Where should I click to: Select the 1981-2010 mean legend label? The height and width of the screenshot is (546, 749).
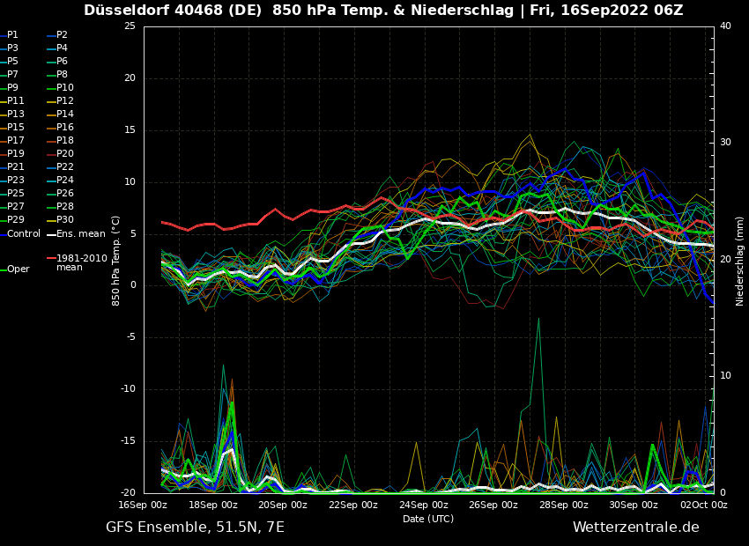pos(81,262)
